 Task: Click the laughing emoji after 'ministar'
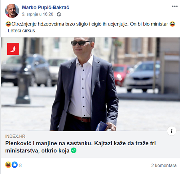[x=172, y=24]
